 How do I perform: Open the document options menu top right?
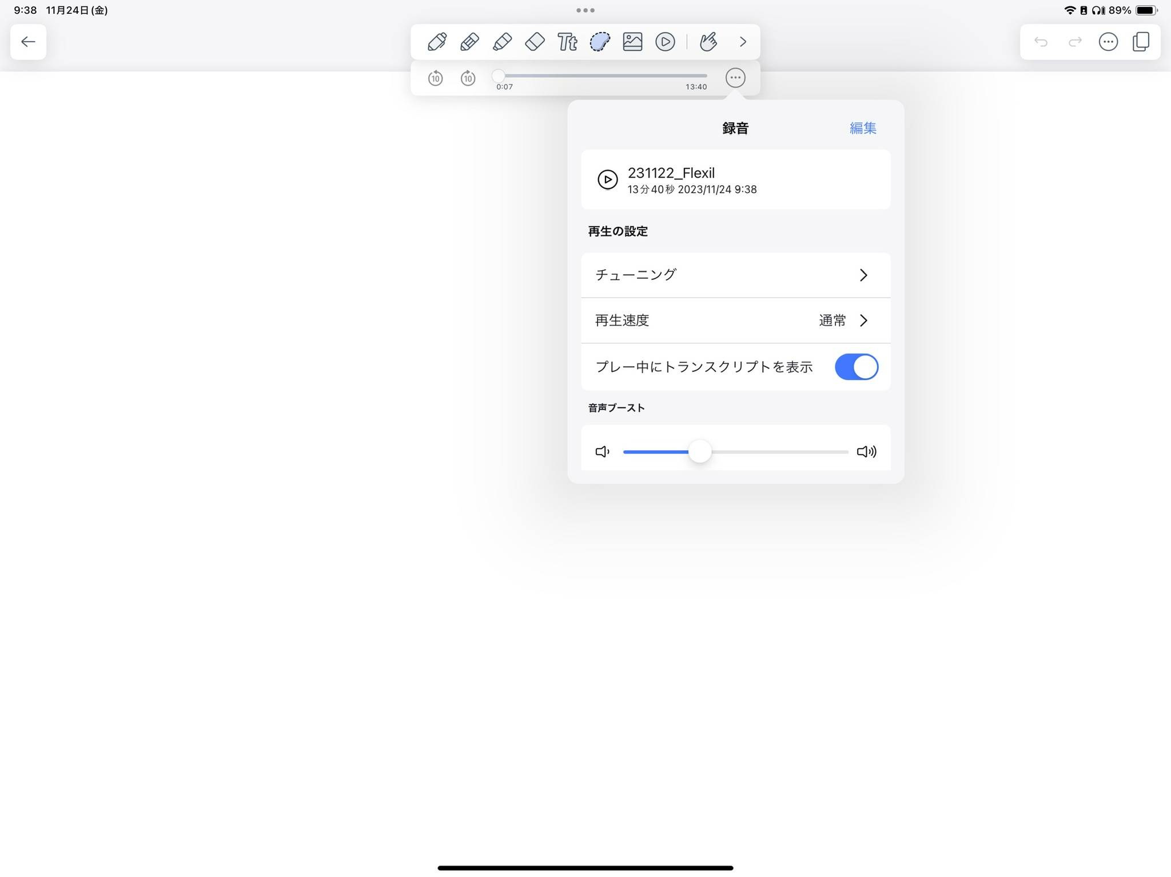[1108, 41]
